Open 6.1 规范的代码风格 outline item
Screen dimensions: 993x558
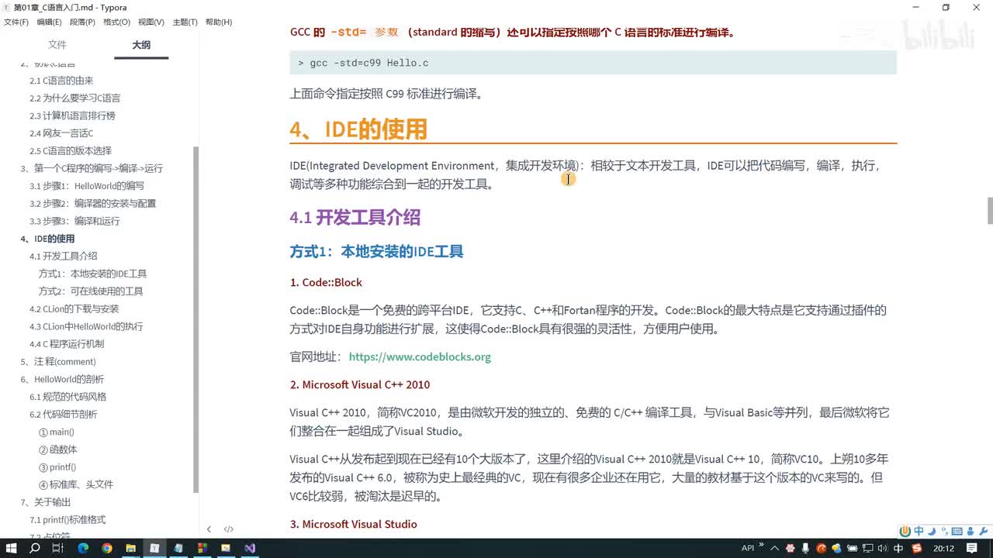[x=68, y=397]
